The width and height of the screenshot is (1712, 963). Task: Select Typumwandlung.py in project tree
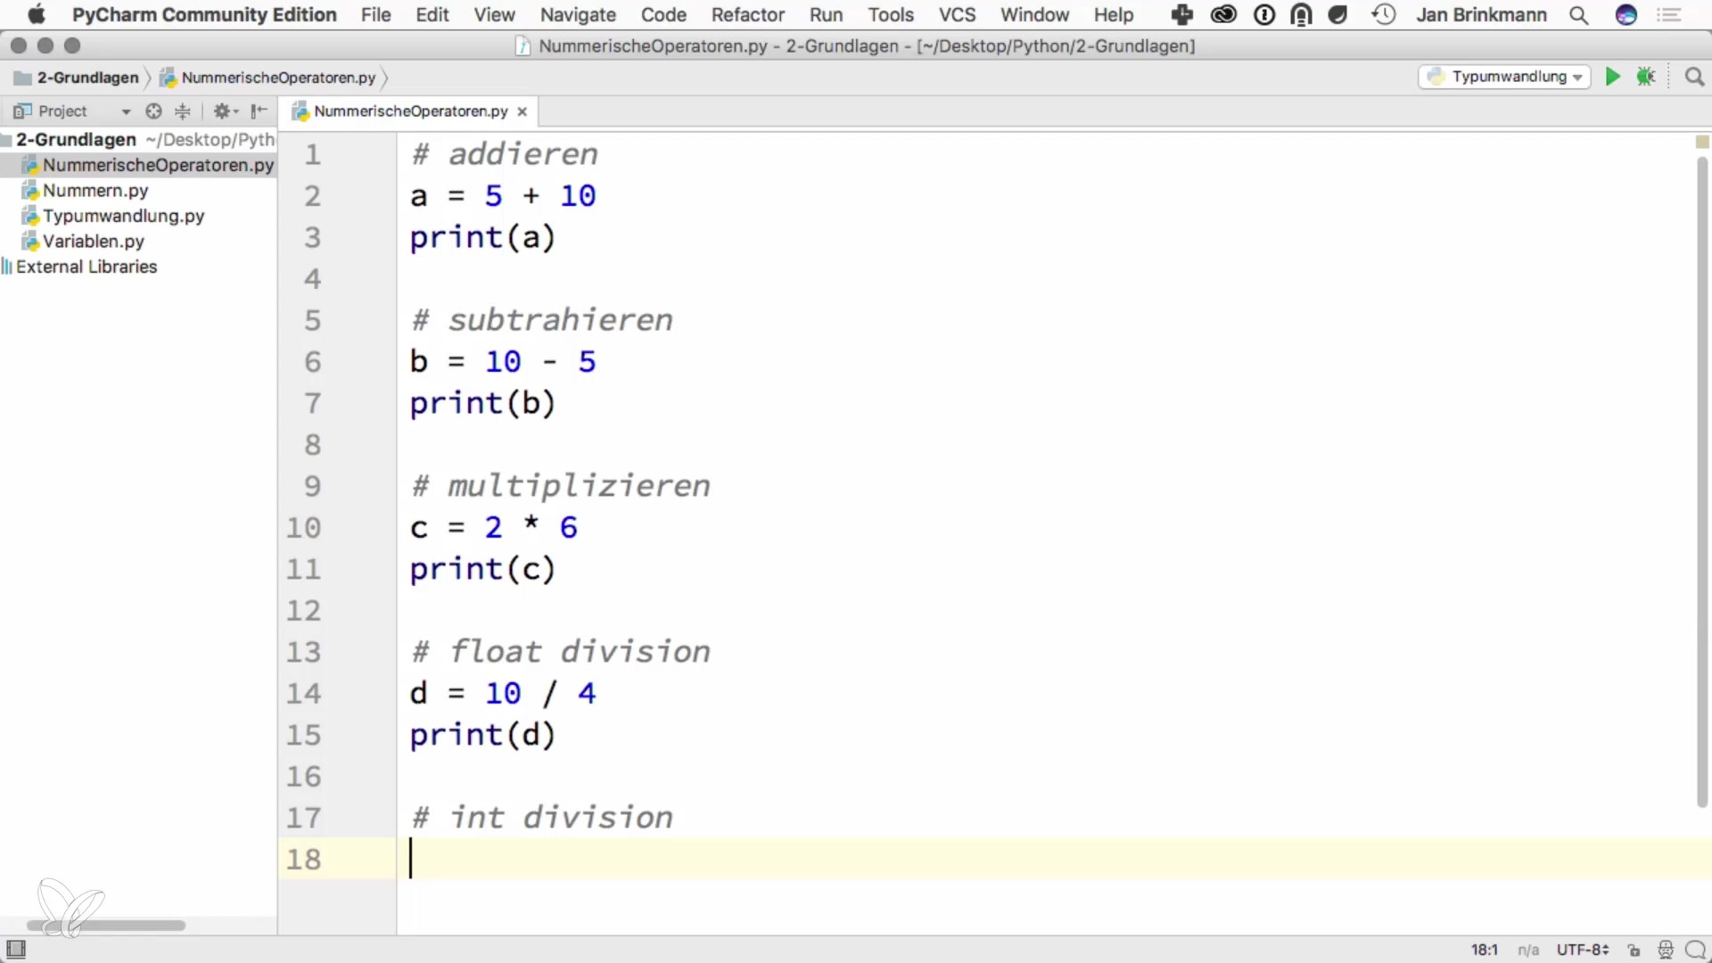point(123,216)
